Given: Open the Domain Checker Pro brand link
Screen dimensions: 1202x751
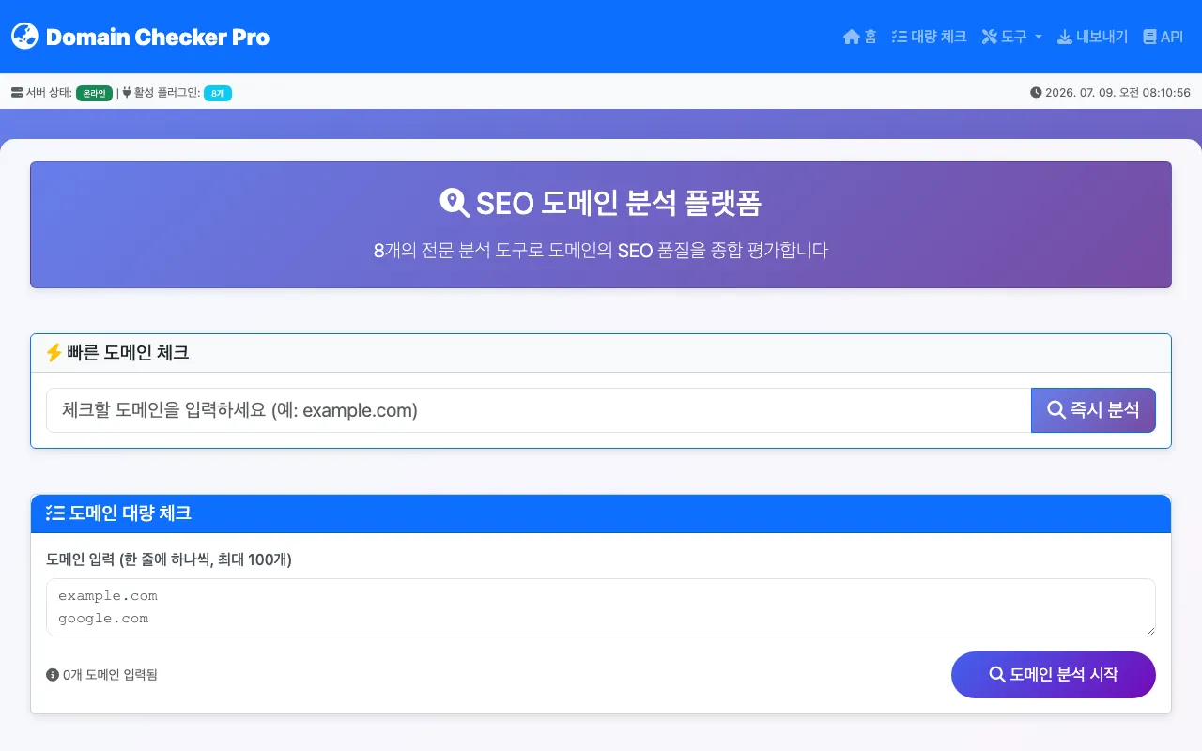Looking at the screenshot, I should 140,37.
